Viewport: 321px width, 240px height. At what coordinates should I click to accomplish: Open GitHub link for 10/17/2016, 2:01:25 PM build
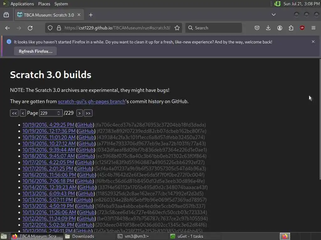tap(84, 168)
